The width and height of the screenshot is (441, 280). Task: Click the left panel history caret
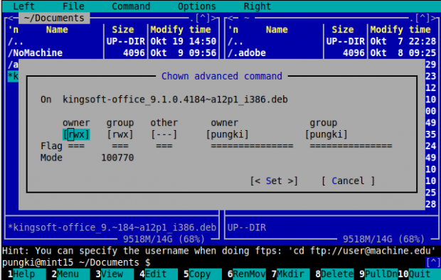(202, 18)
